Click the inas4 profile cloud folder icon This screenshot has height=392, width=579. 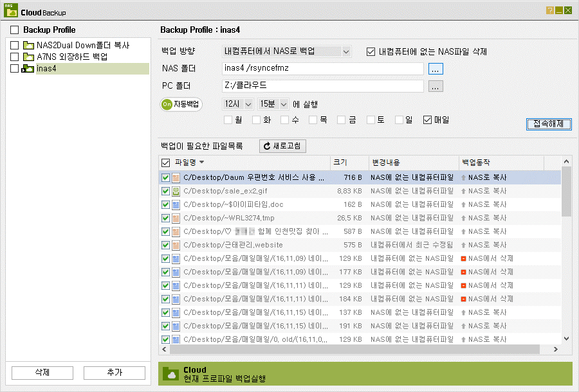point(28,69)
